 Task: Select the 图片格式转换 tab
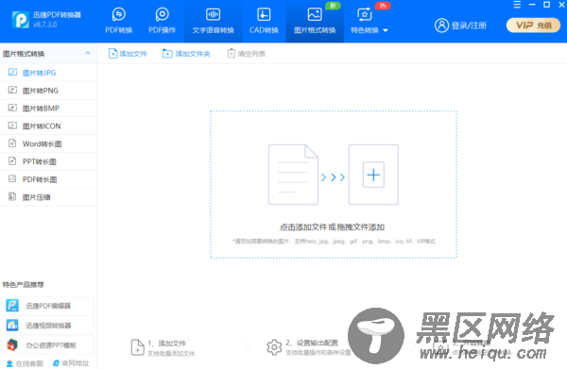tap(315, 21)
